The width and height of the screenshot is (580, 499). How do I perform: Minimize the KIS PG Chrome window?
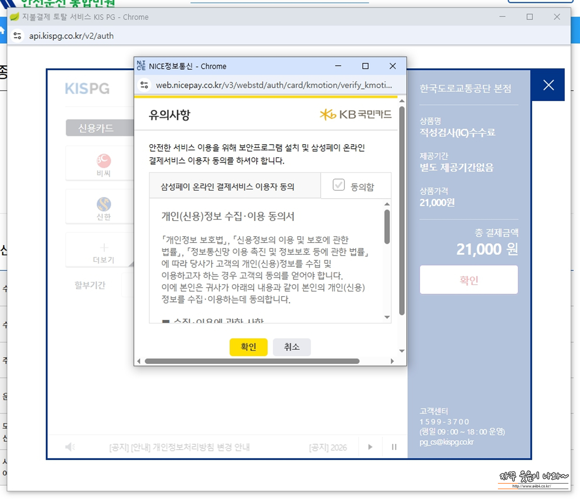[502, 17]
